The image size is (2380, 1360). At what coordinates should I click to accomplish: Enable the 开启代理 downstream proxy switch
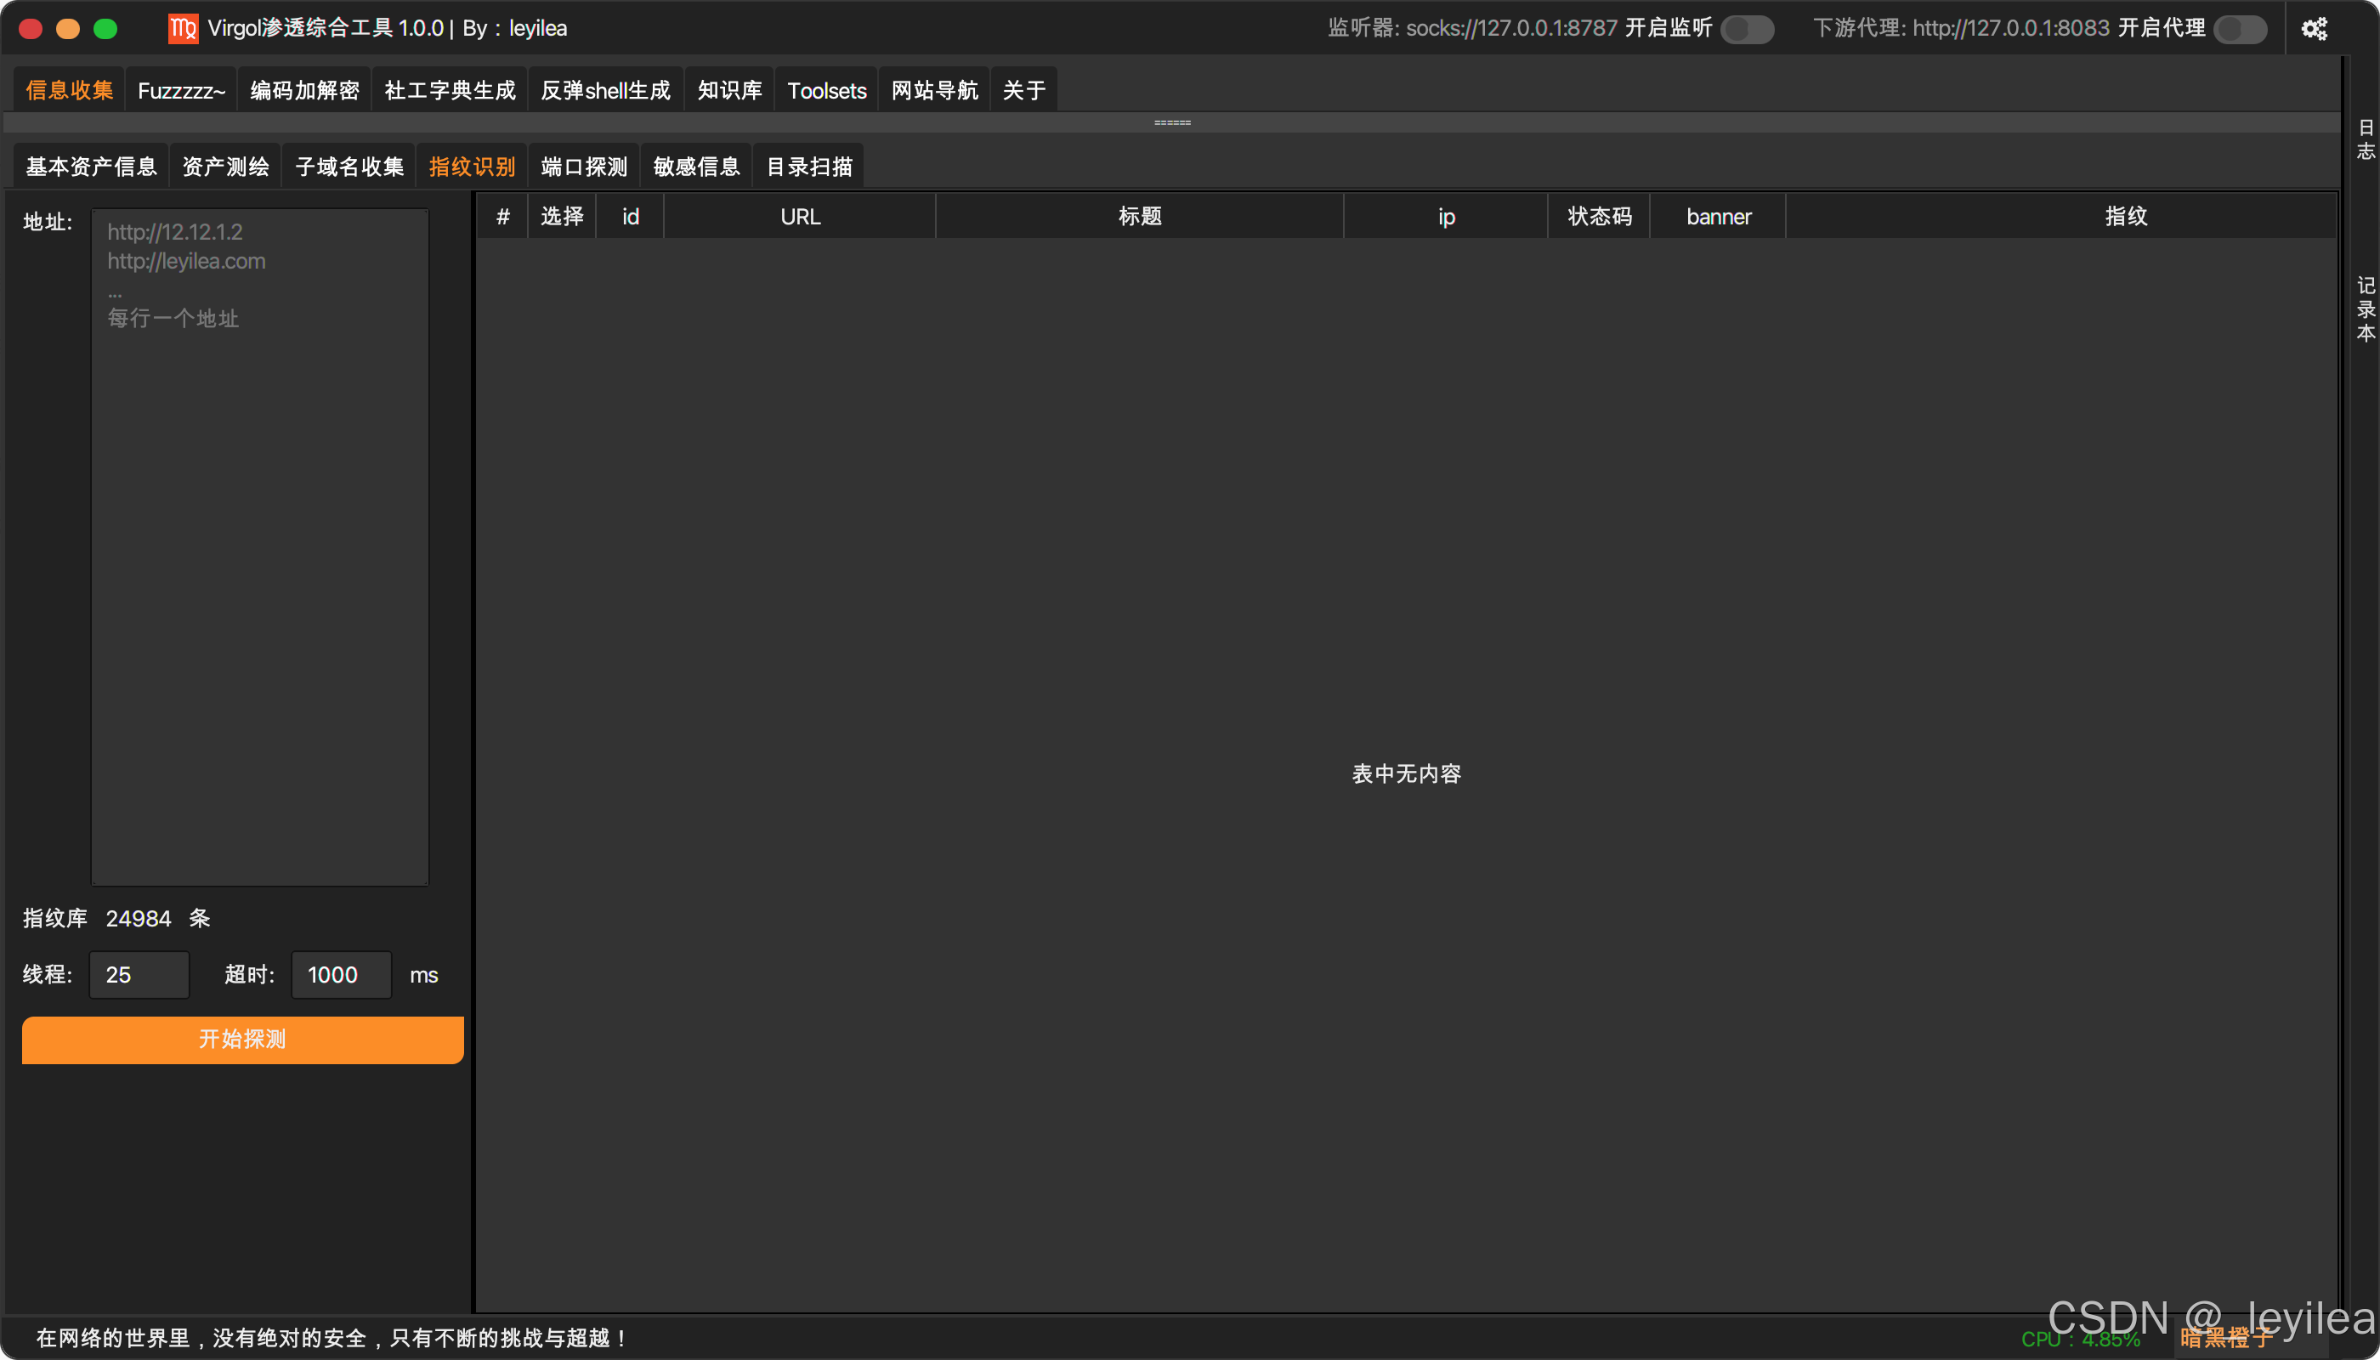[x=2240, y=29]
